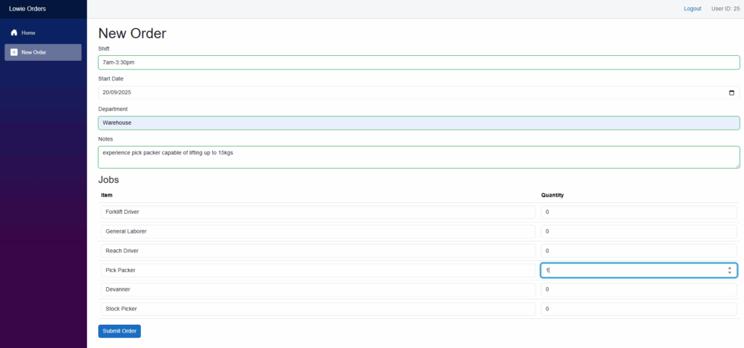Click the Reach Driver quantity box
Viewport: 744px width, 348px height.
coord(639,251)
